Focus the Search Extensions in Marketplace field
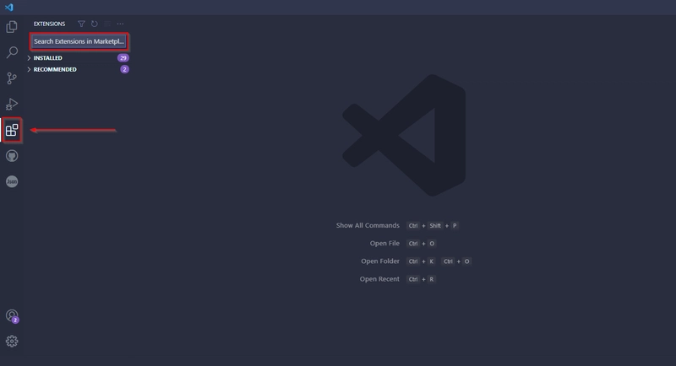This screenshot has height=366, width=676. [79, 41]
